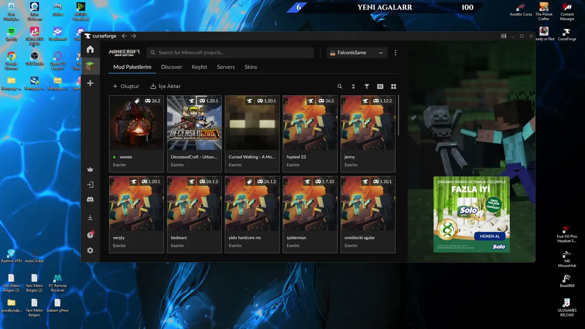Open The Planet Crafter desktop shortcut
This screenshot has width=585, height=329.
tap(544, 11)
